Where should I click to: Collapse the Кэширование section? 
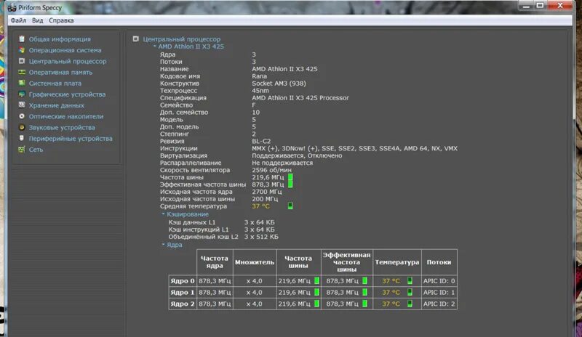point(163,214)
